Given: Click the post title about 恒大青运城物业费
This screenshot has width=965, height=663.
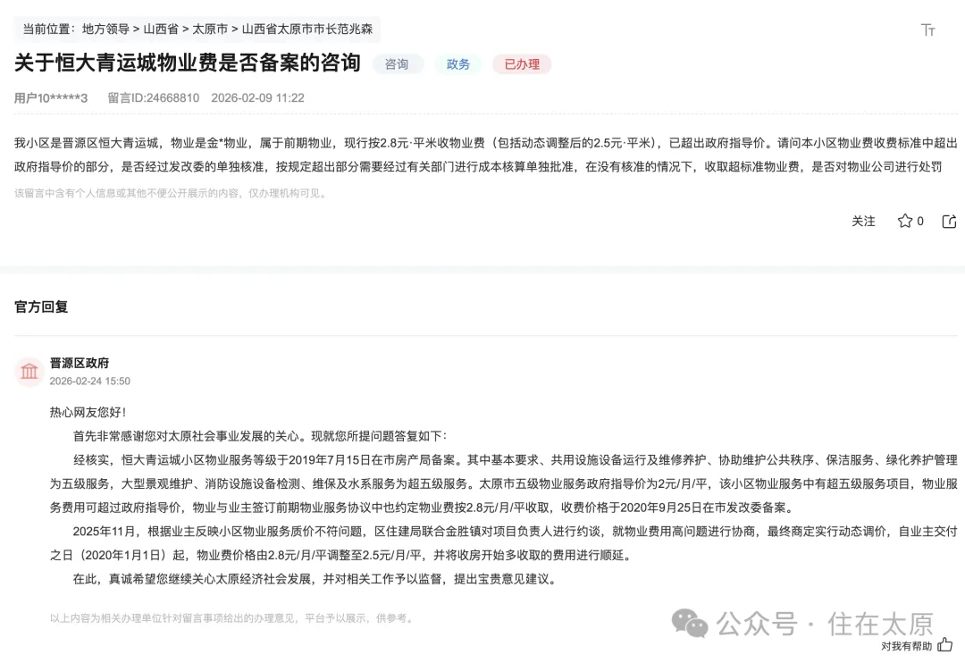Looking at the screenshot, I should [x=187, y=63].
